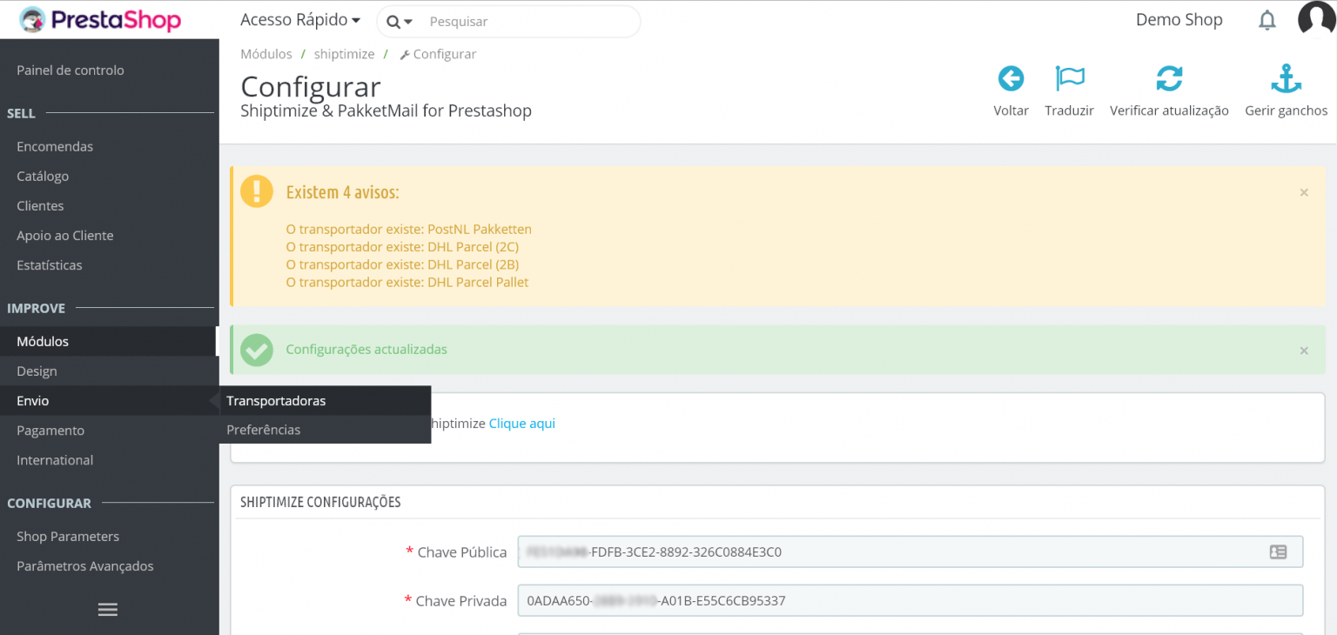Open Encomendas in sidebar
The height and width of the screenshot is (635, 1337).
click(x=55, y=147)
